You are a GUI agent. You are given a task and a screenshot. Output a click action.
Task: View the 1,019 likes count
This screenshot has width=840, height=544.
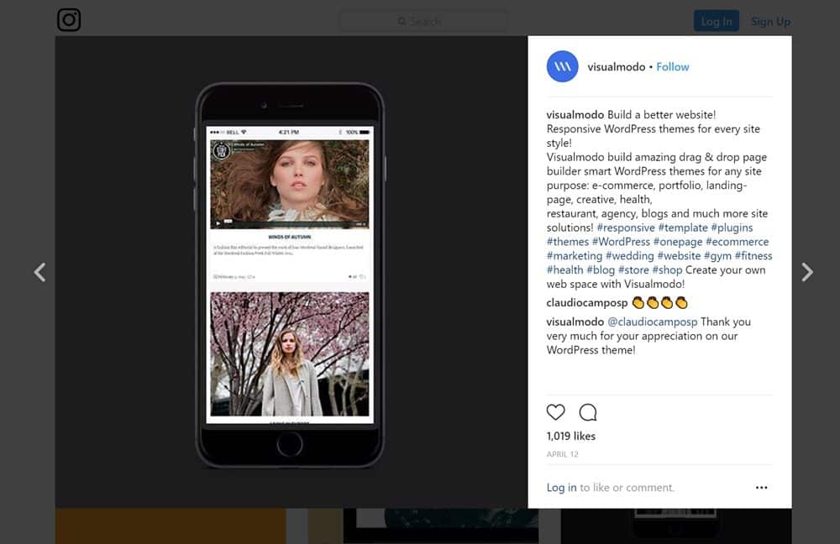[x=571, y=436]
